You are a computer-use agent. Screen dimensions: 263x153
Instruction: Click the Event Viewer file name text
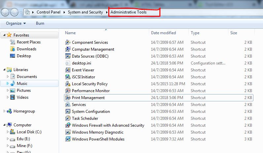[x=83, y=70]
